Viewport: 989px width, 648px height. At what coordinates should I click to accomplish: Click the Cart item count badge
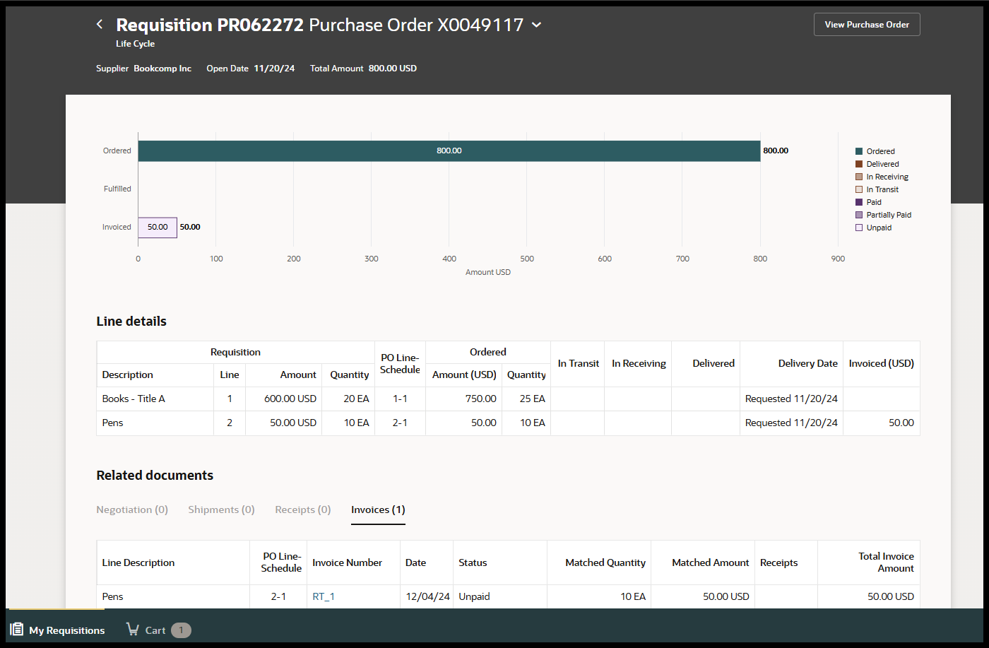tap(181, 630)
